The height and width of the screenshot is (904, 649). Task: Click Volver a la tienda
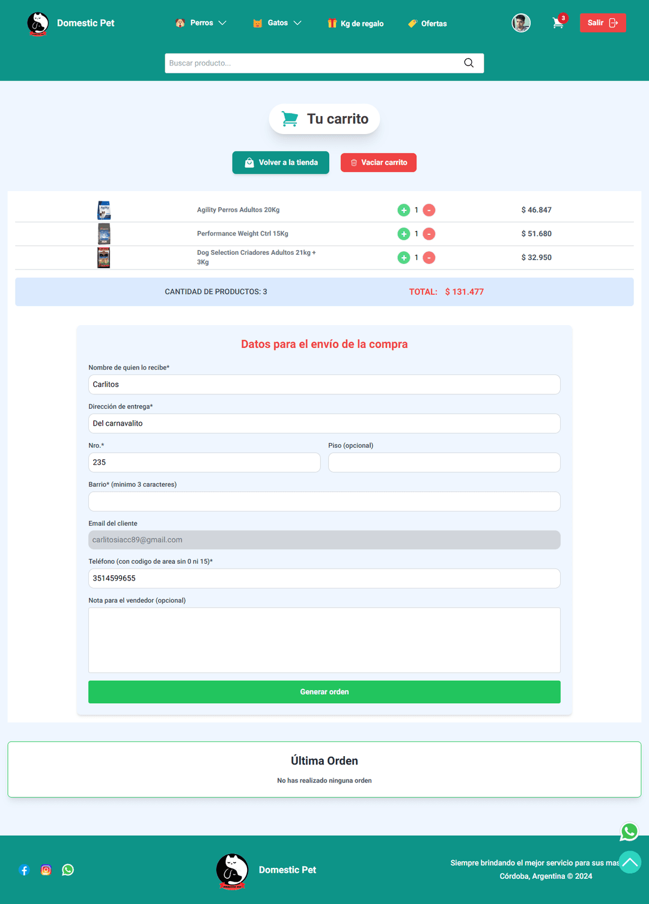[281, 162]
